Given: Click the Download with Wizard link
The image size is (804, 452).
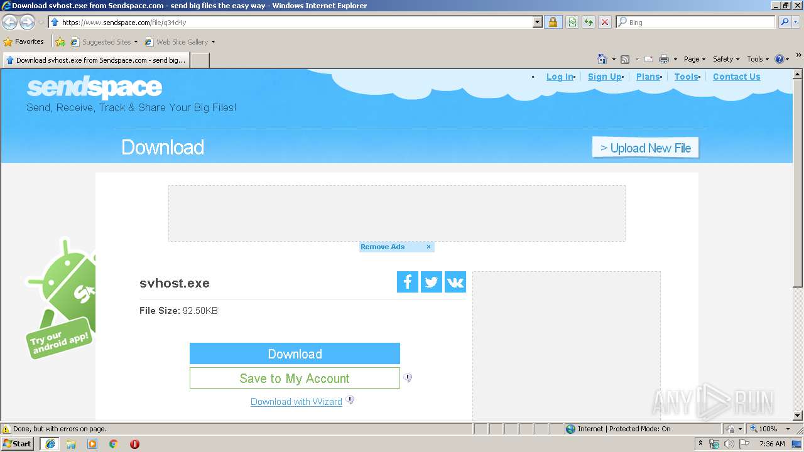Looking at the screenshot, I should click(296, 402).
